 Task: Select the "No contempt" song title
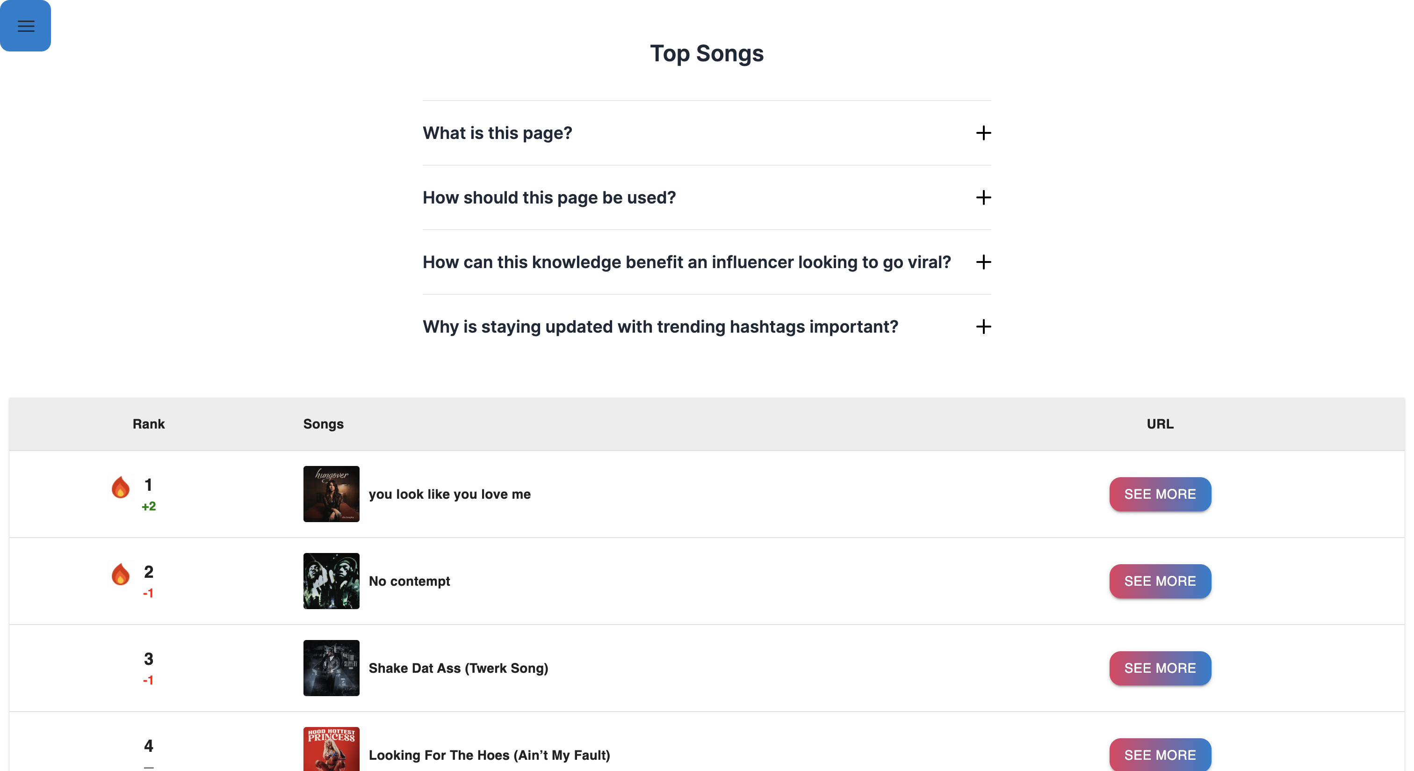(409, 581)
